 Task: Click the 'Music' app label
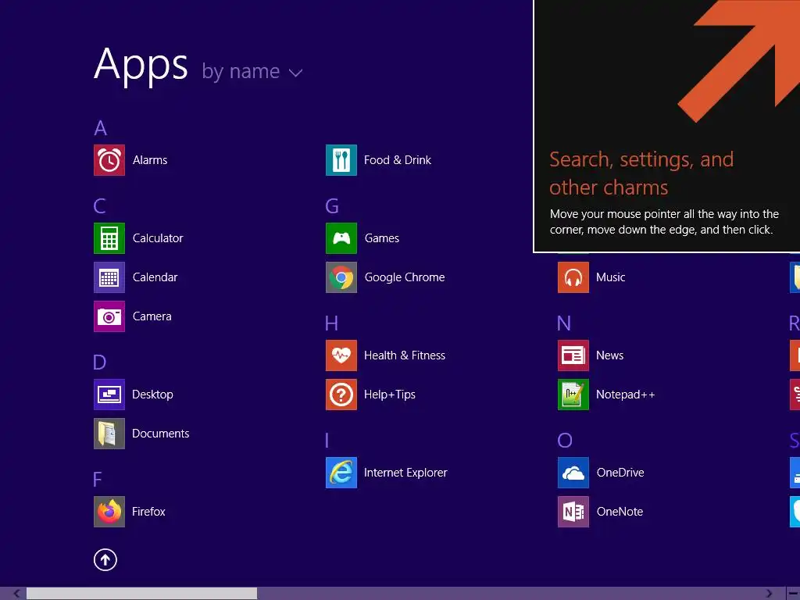coord(611,277)
